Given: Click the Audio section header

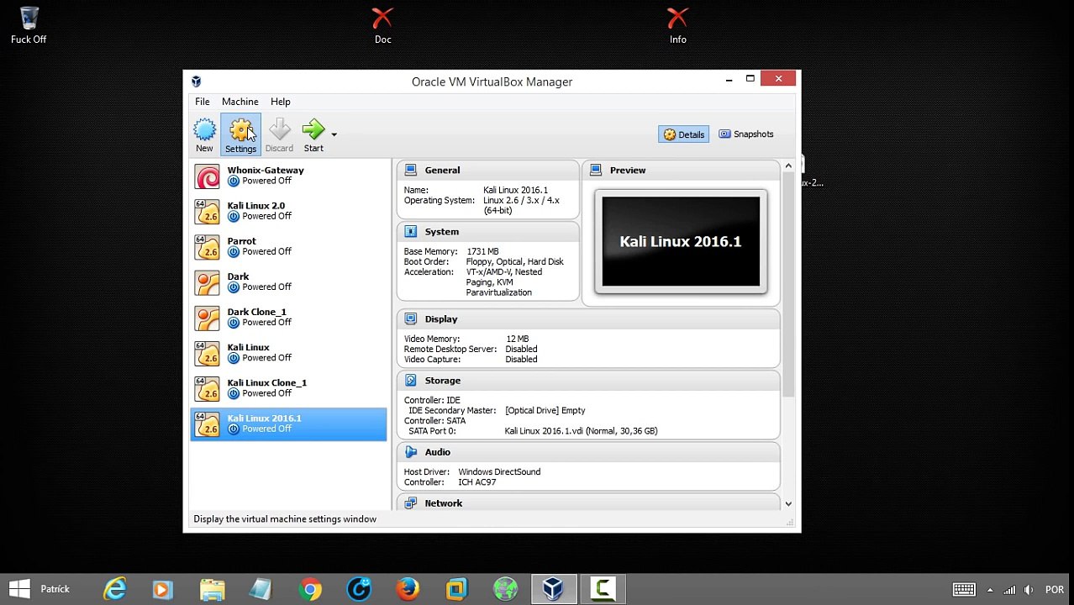Looking at the screenshot, I should (x=588, y=452).
